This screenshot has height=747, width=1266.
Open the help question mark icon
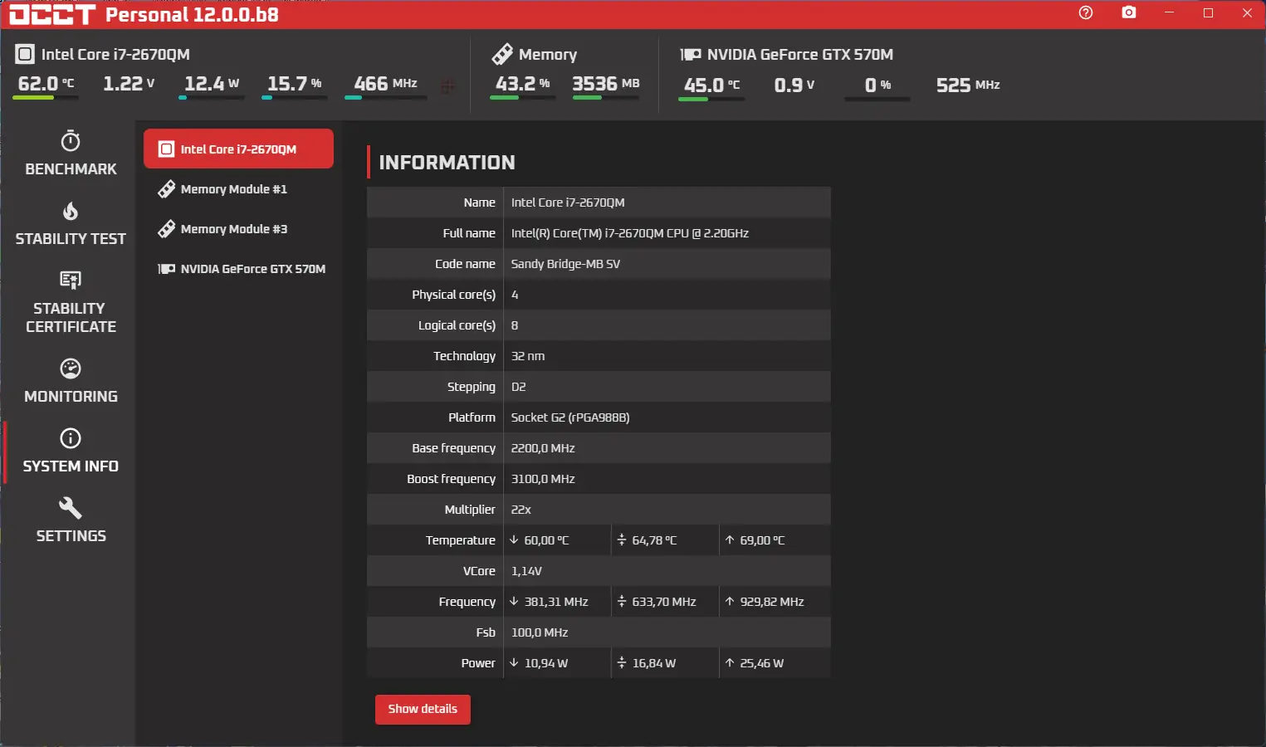[1086, 12]
